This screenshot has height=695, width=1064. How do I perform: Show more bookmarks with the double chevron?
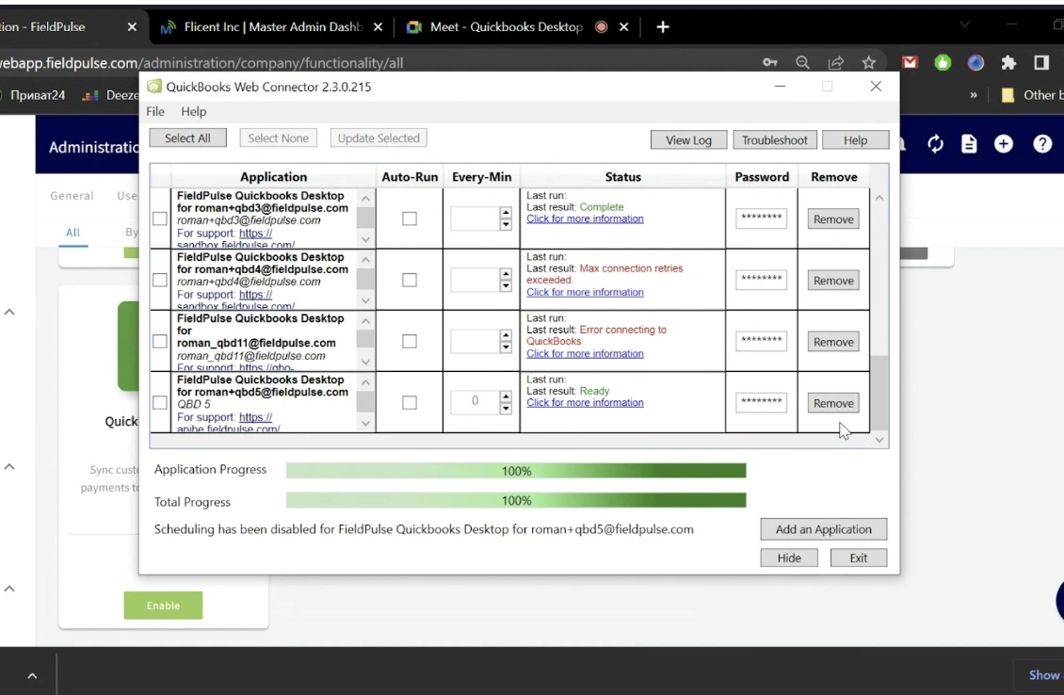click(974, 95)
